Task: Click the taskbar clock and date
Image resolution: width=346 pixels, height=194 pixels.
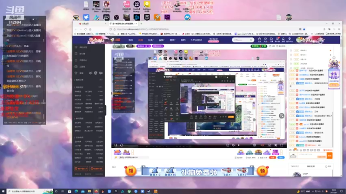Action: [x=334, y=191]
